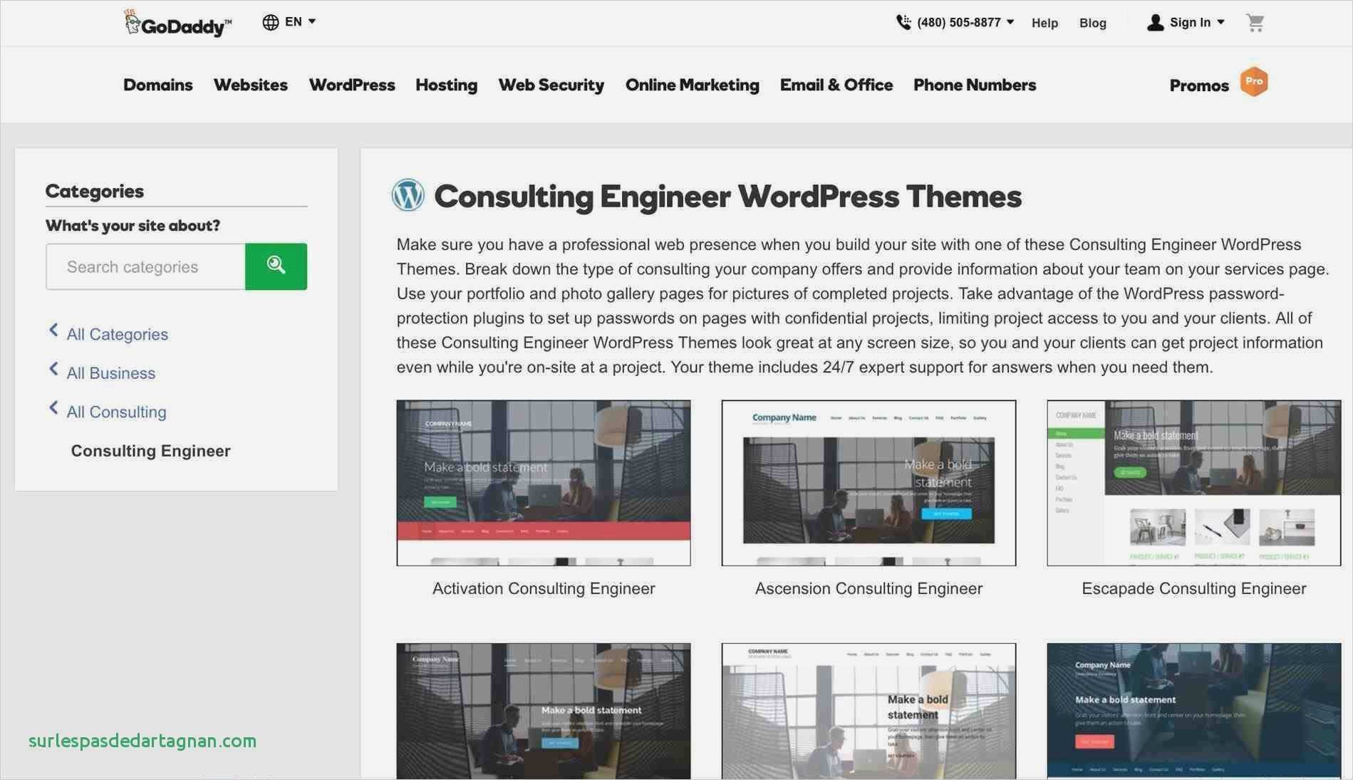Open the shopping cart
Viewport: 1353px width, 780px height.
click(x=1255, y=23)
